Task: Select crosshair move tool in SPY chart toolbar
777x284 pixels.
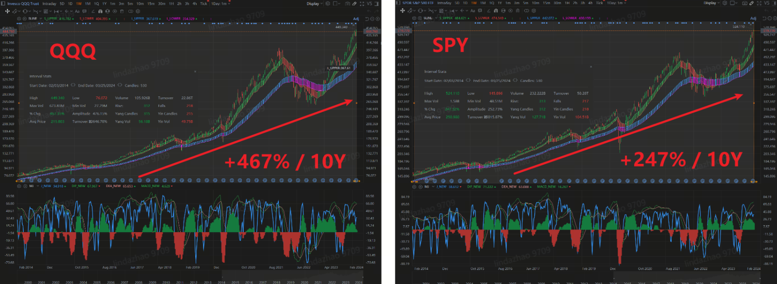Action: [x=403, y=11]
